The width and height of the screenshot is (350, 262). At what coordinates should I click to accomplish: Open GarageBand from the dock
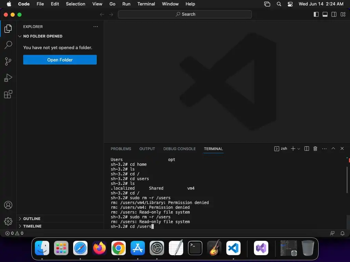[x=214, y=248]
